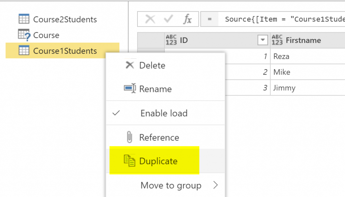Screen dimensions: 345x197
Task: Click Firstname column ABC123 data type icon
Action: [277, 40]
